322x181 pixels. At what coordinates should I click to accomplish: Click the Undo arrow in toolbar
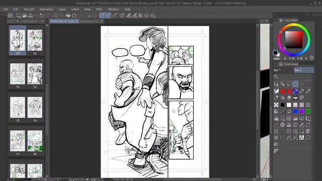[x=42, y=16]
